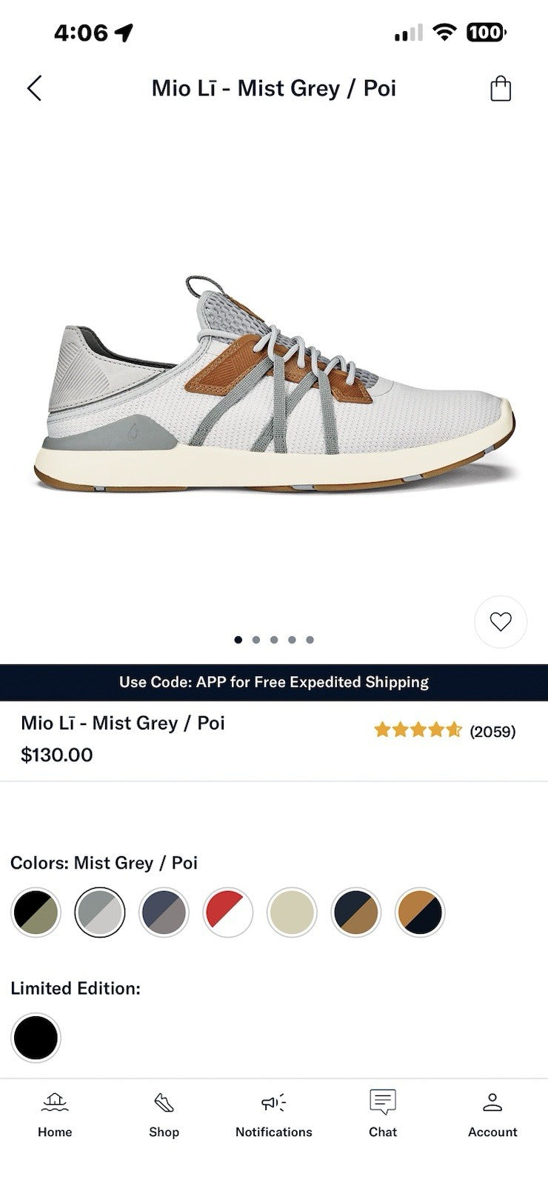548x1185 pixels.
Task: Select the tan and black color swatch
Action: pos(420,912)
